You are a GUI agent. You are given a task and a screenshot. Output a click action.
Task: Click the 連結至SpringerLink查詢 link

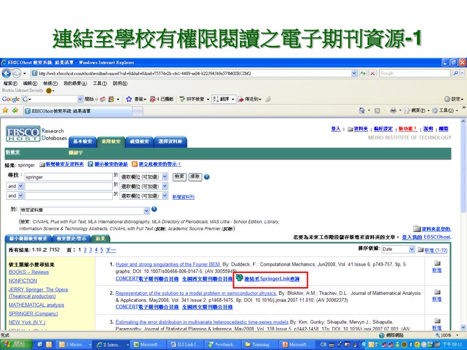(272, 279)
